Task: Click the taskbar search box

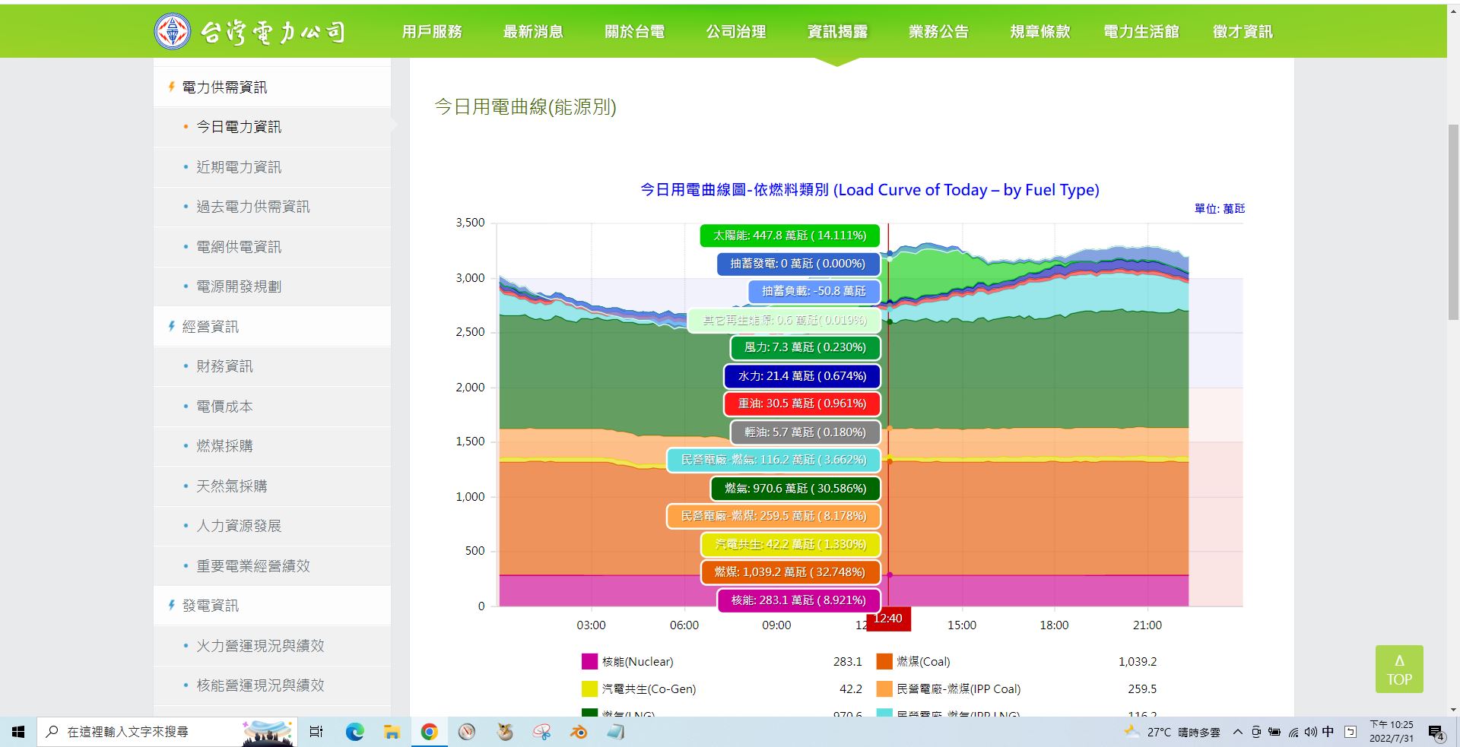Action: [166, 732]
